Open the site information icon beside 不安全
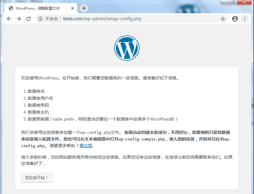Viewport: 254px width, 194px height. click(x=40, y=19)
